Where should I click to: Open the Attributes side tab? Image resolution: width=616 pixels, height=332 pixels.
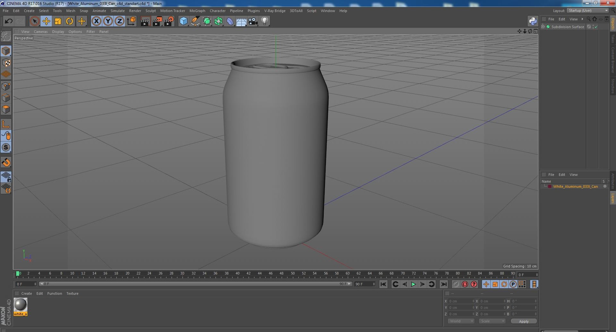point(613,181)
